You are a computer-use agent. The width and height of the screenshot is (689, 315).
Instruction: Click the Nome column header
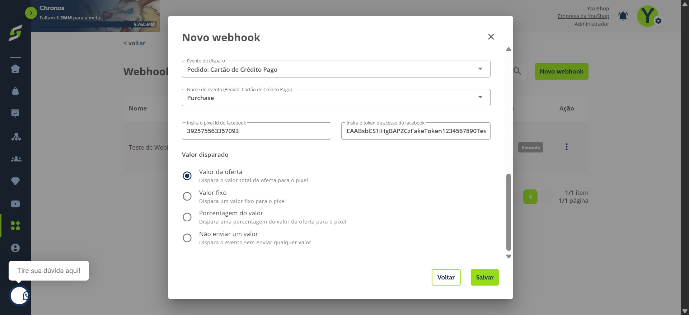[x=138, y=108]
